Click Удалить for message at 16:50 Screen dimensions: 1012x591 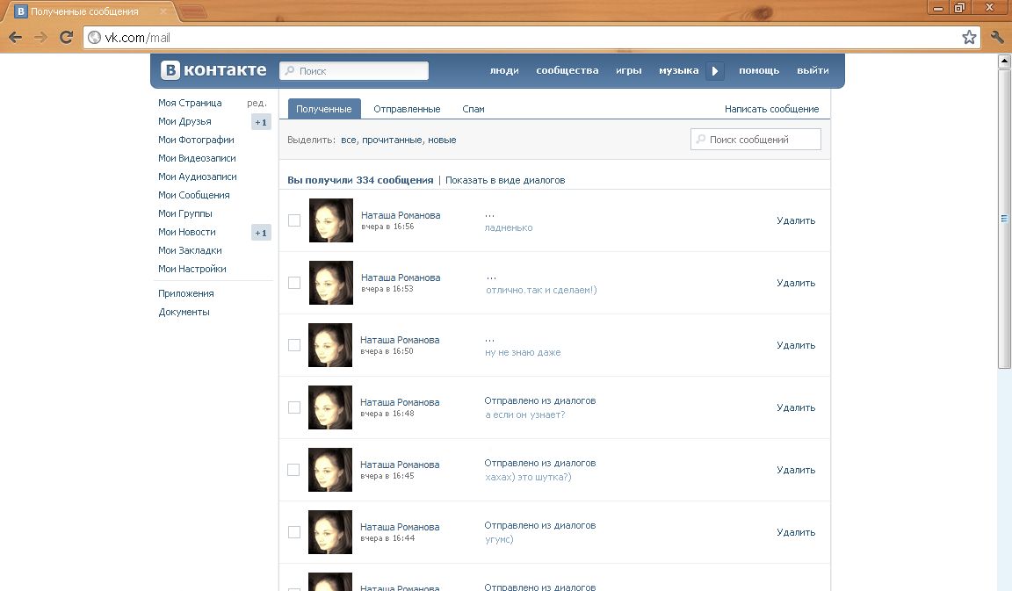(x=796, y=345)
